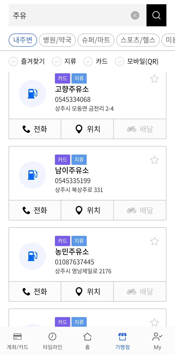Switch to the 슈퍼/마트 category
The height and width of the screenshot is (355, 175).
click(96, 40)
